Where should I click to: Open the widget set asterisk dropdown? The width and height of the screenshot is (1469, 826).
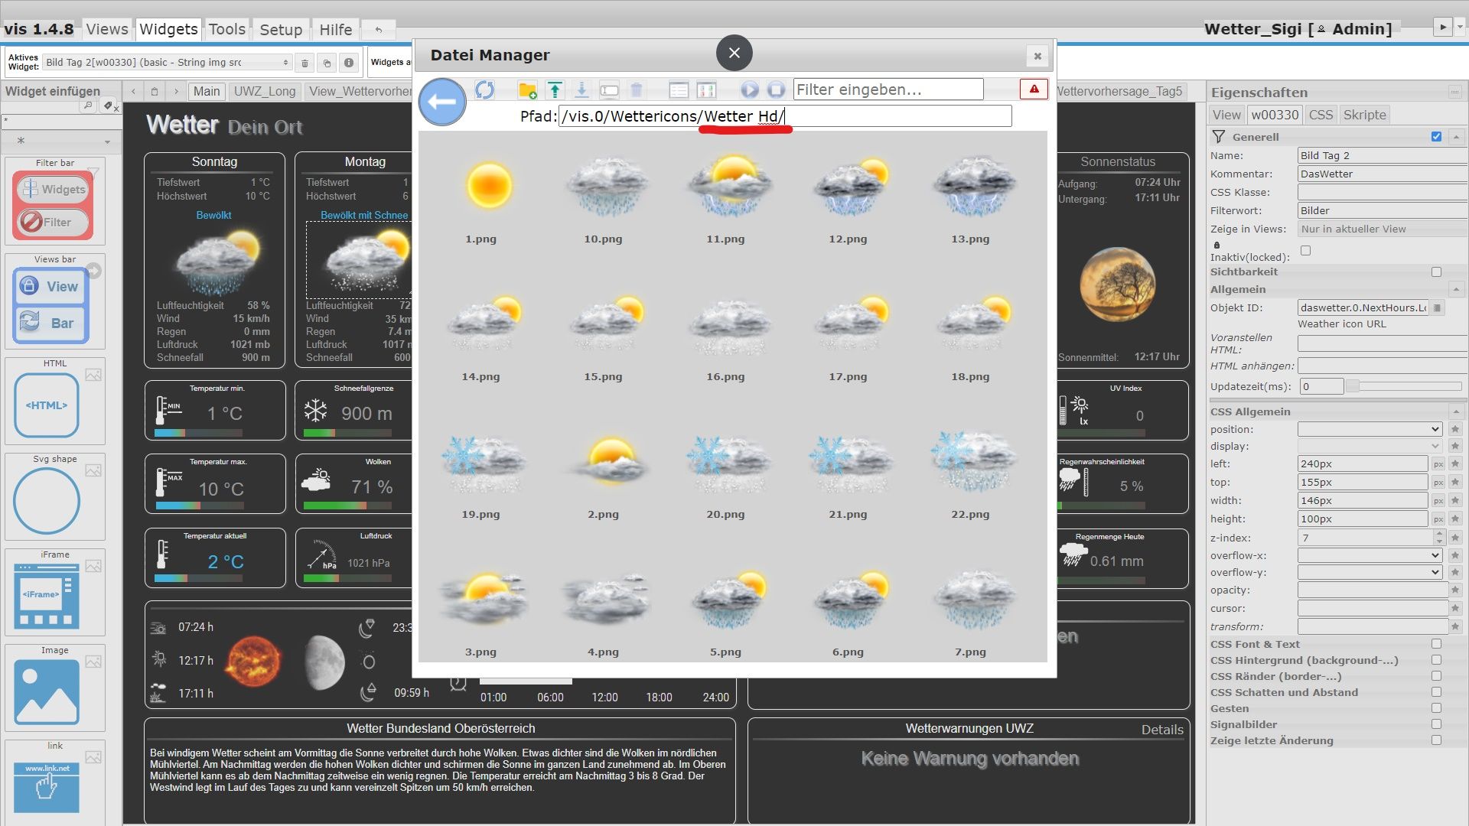[x=60, y=141]
